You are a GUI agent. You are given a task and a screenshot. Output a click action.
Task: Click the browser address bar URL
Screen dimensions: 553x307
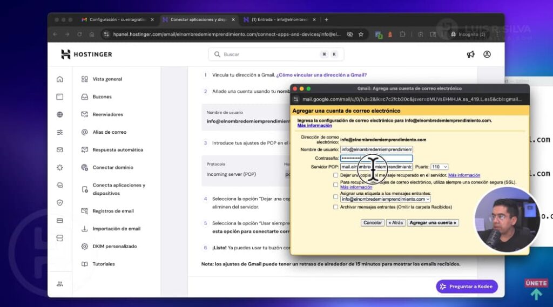227,34
